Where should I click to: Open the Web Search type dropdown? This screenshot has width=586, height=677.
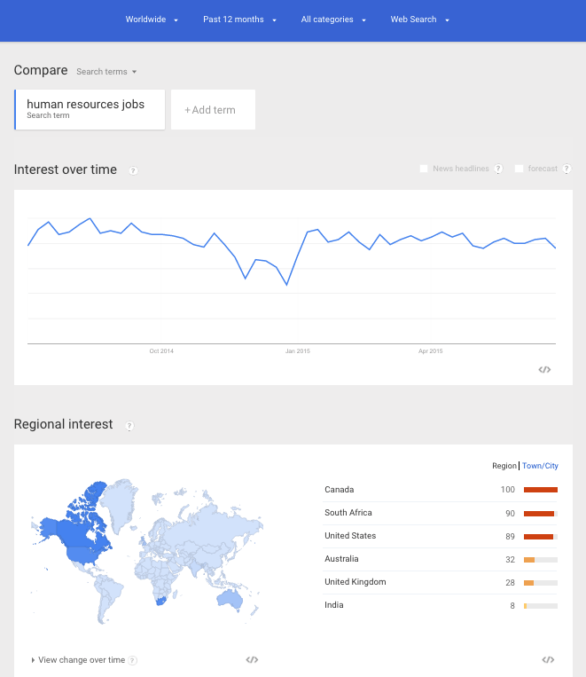(420, 20)
